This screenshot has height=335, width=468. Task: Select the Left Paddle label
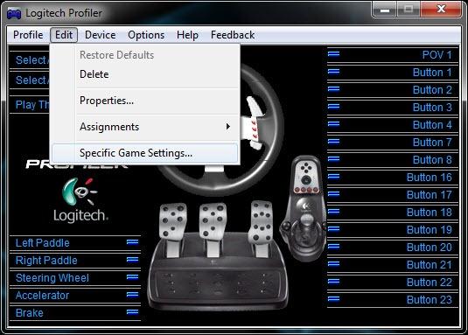pyautogui.click(x=42, y=243)
